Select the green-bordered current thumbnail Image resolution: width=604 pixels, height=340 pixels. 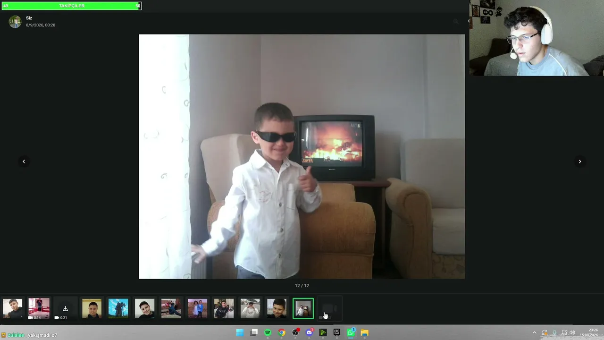pos(303,308)
